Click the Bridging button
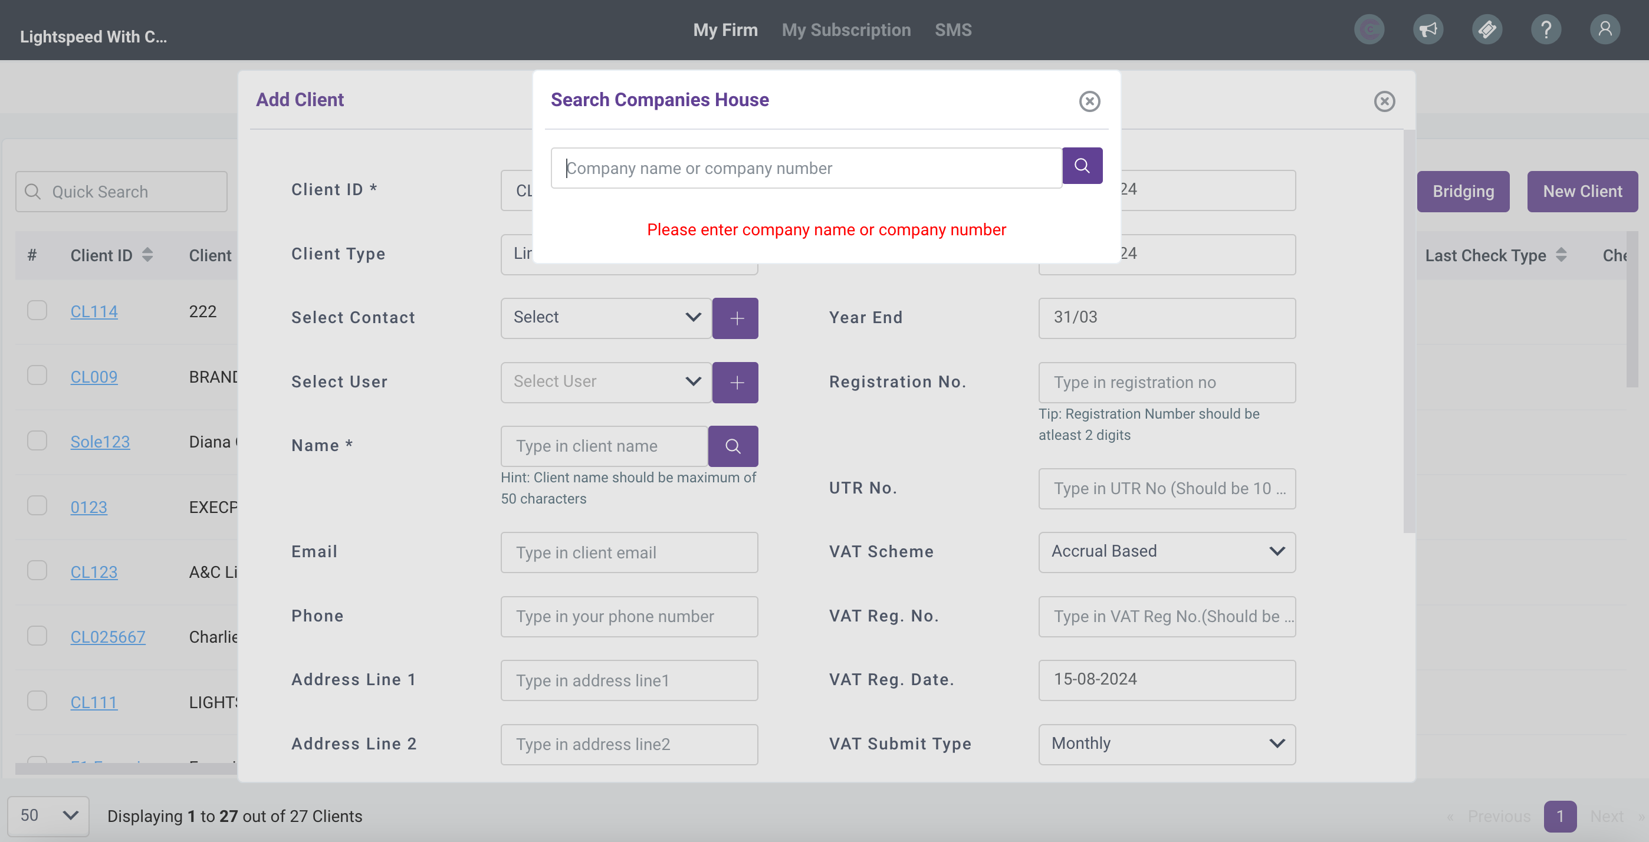This screenshot has width=1649, height=842. (x=1463, y=191)
